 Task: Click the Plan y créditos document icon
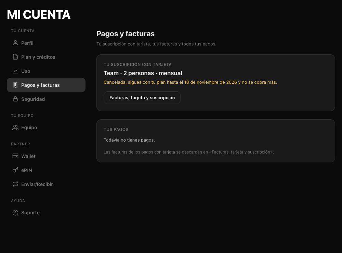(x=15, y=57)
